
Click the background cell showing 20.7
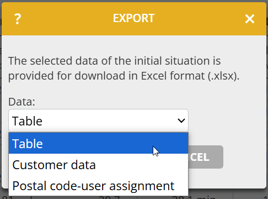109,197
